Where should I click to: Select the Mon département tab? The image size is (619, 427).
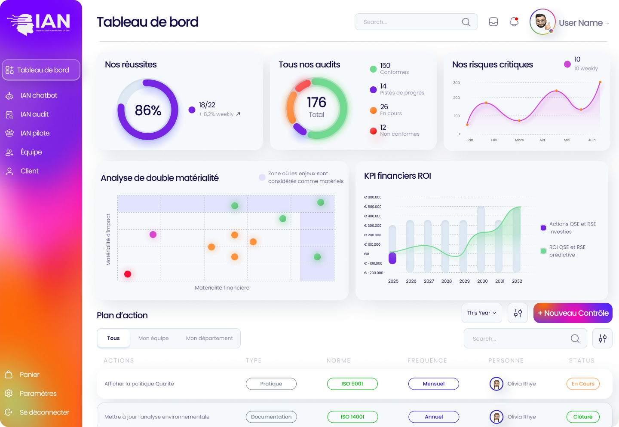209,339
